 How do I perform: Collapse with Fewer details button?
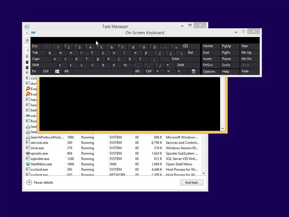pyautogui.click(x=40, y=182)
